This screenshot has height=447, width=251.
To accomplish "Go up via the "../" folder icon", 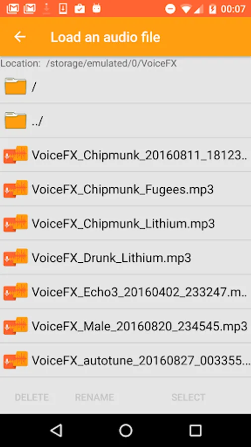I will point(15,120).
